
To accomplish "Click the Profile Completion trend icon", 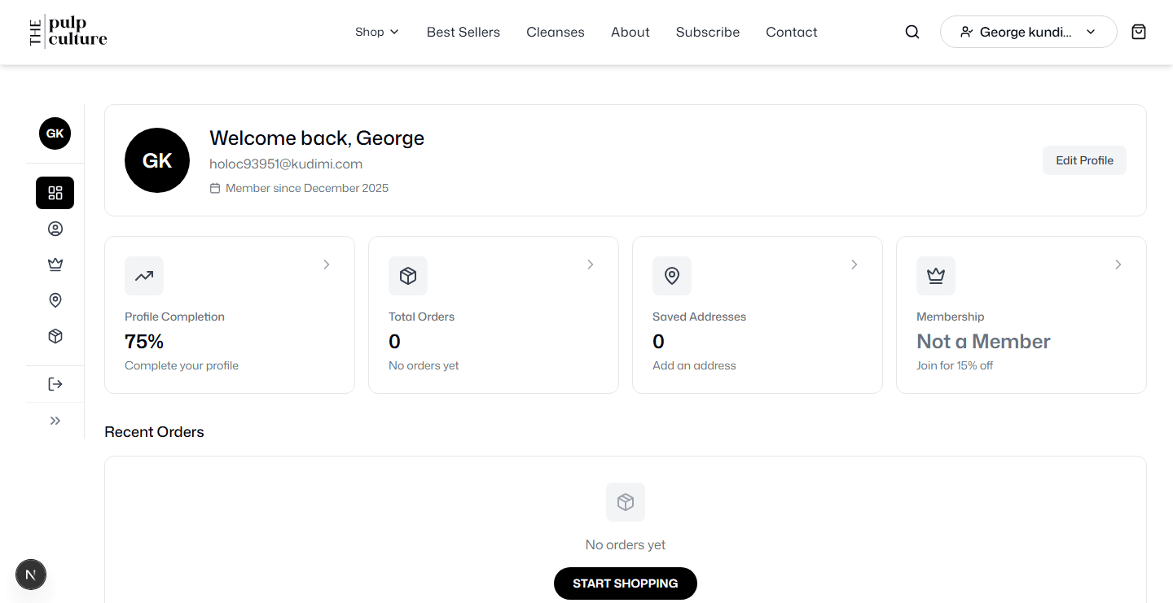I will [x=144, y=276].
